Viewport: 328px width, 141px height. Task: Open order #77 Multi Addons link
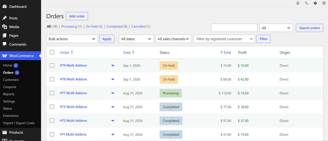pos(73,93)
